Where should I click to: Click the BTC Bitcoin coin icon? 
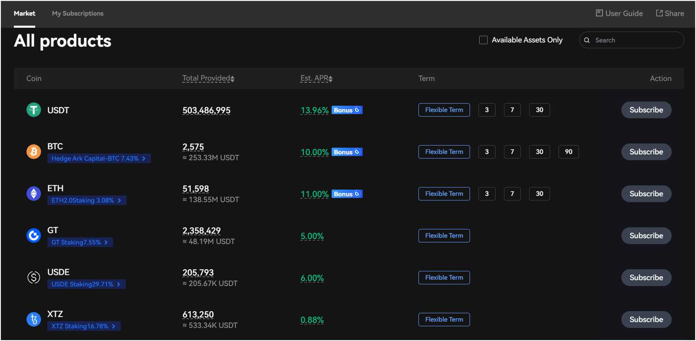click(33, 151)
